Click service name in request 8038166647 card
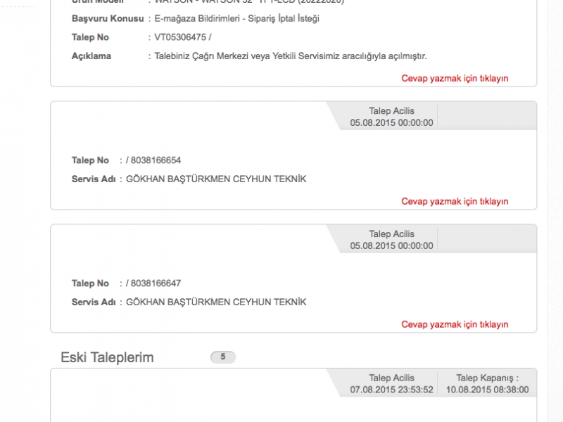This screenshot has width=563, height=422. tap(216, 302)
